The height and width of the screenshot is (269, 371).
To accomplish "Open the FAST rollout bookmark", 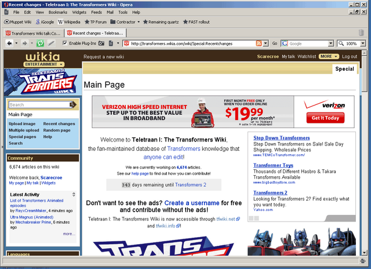I will tap(197, 22).
